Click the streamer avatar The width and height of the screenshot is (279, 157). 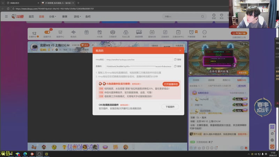[x=34, y=47]
